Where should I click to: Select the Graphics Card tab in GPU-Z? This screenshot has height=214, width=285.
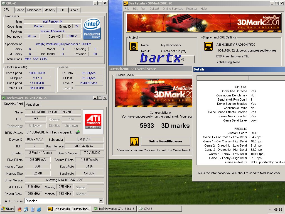click(13, 104)
